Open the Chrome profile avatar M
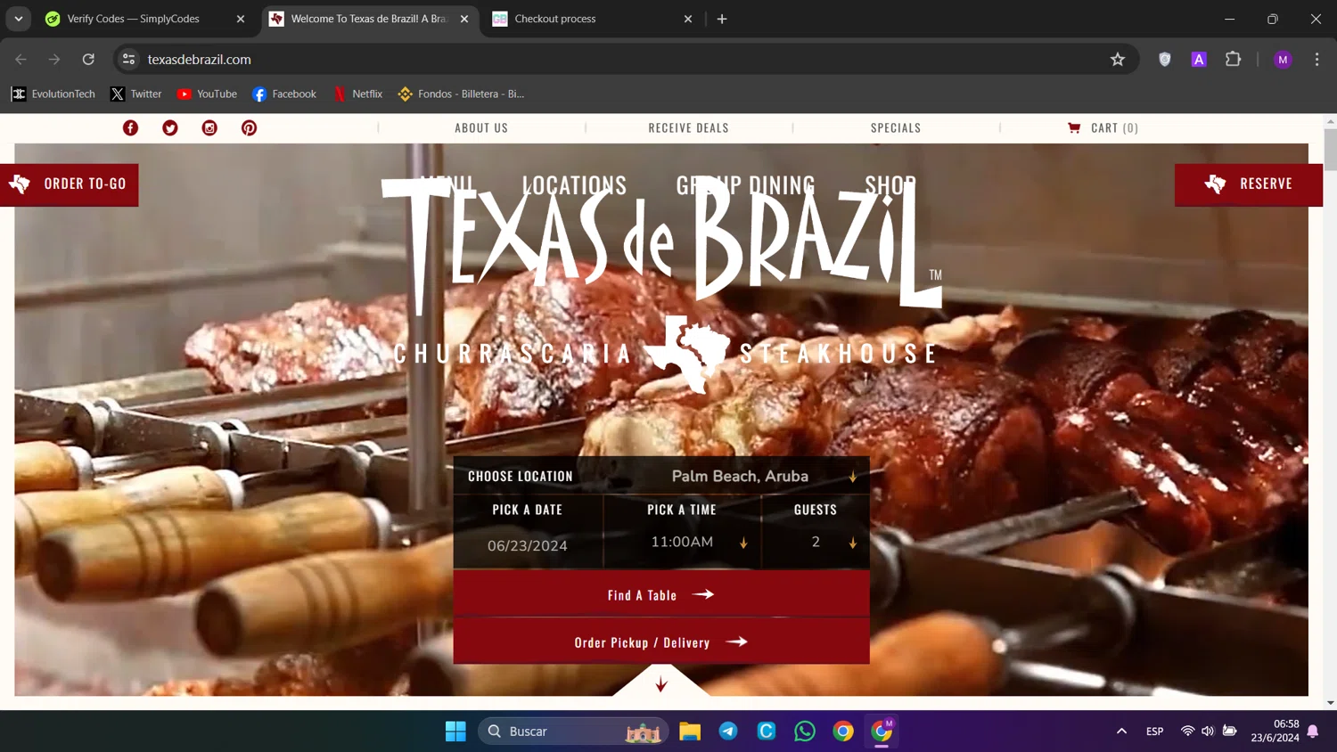Viewport: 1337px width, 752px height. [x=1283, y=60]
